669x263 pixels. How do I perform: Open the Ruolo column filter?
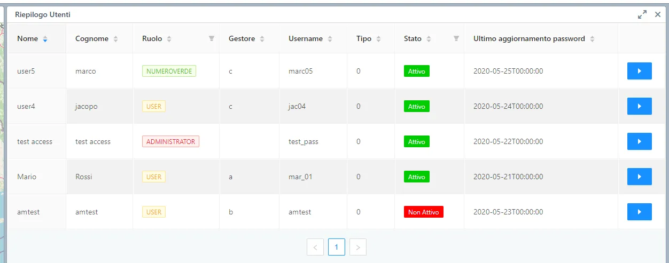211,38
